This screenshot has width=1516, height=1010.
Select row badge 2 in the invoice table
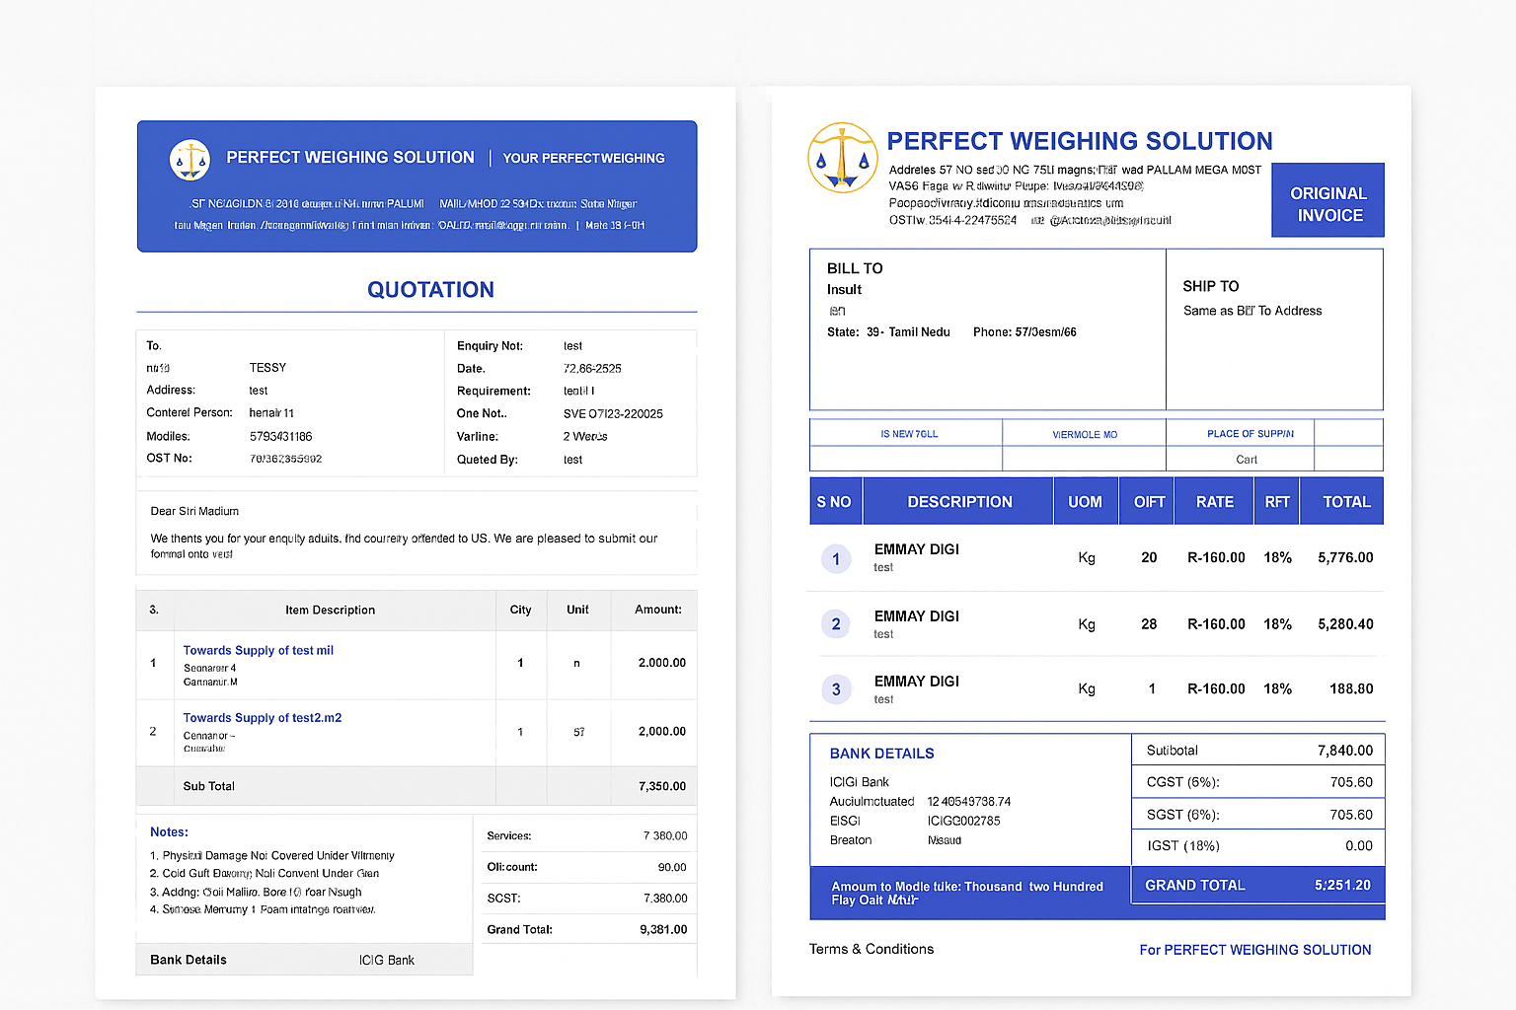pos(836,623)
